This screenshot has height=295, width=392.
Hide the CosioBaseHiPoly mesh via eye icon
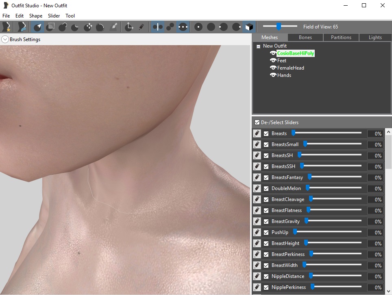[x=273, y=53]
